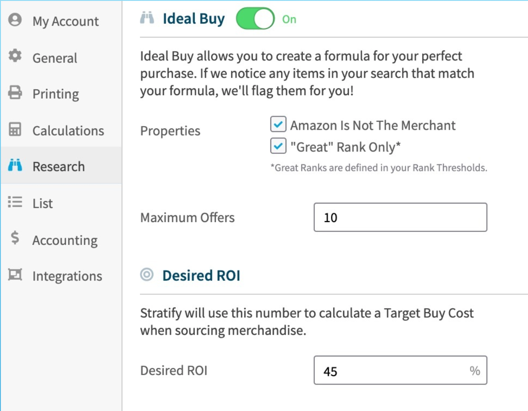
Task: Click the Maximum Offers input field
Action: (x=400, y=217)
